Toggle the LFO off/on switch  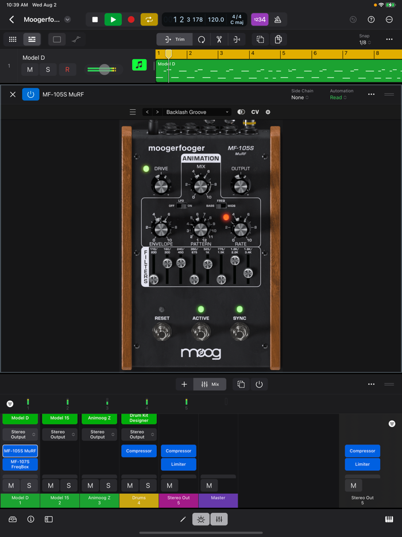182,206
